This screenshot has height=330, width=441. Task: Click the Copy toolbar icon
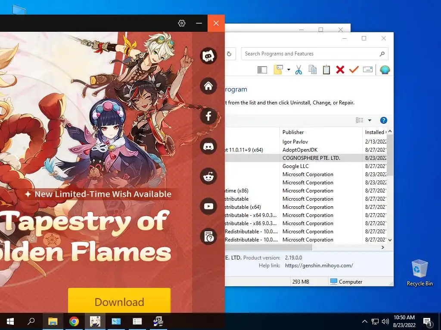tap(313, 70)
